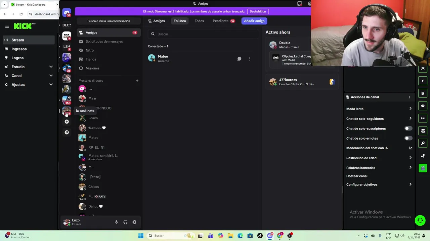Switch to Pendiente friends tab
Image resolution: width=430 pixels, height=241 pixels.
(x=224, y=21)
